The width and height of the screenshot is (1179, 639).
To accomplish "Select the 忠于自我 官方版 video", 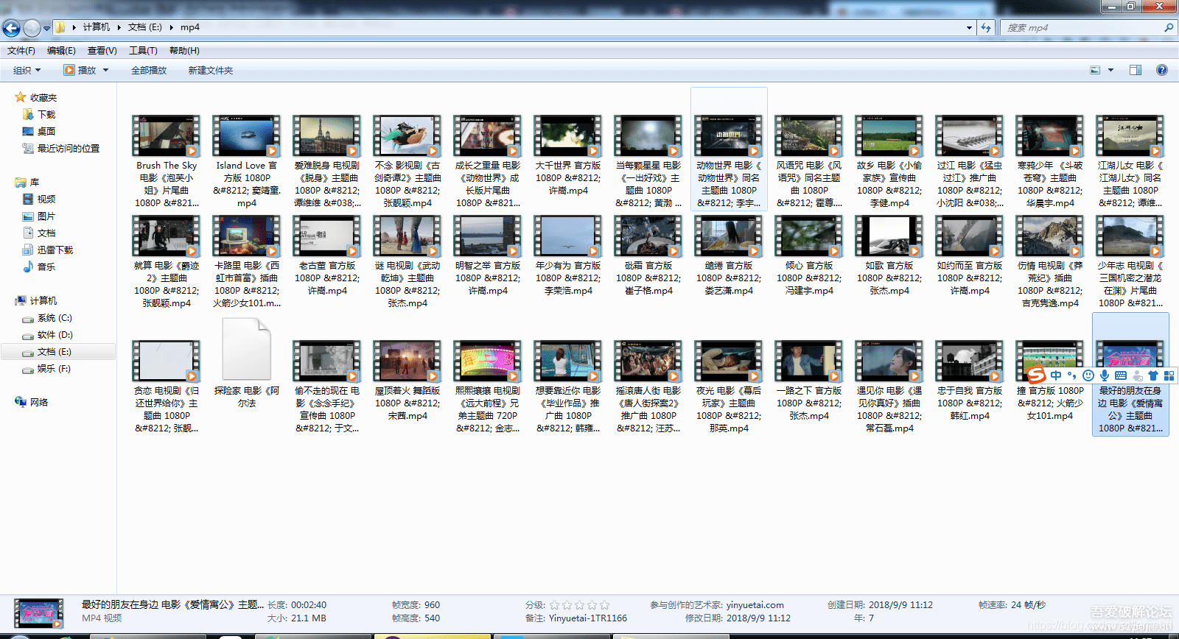I will coord(970,381).
